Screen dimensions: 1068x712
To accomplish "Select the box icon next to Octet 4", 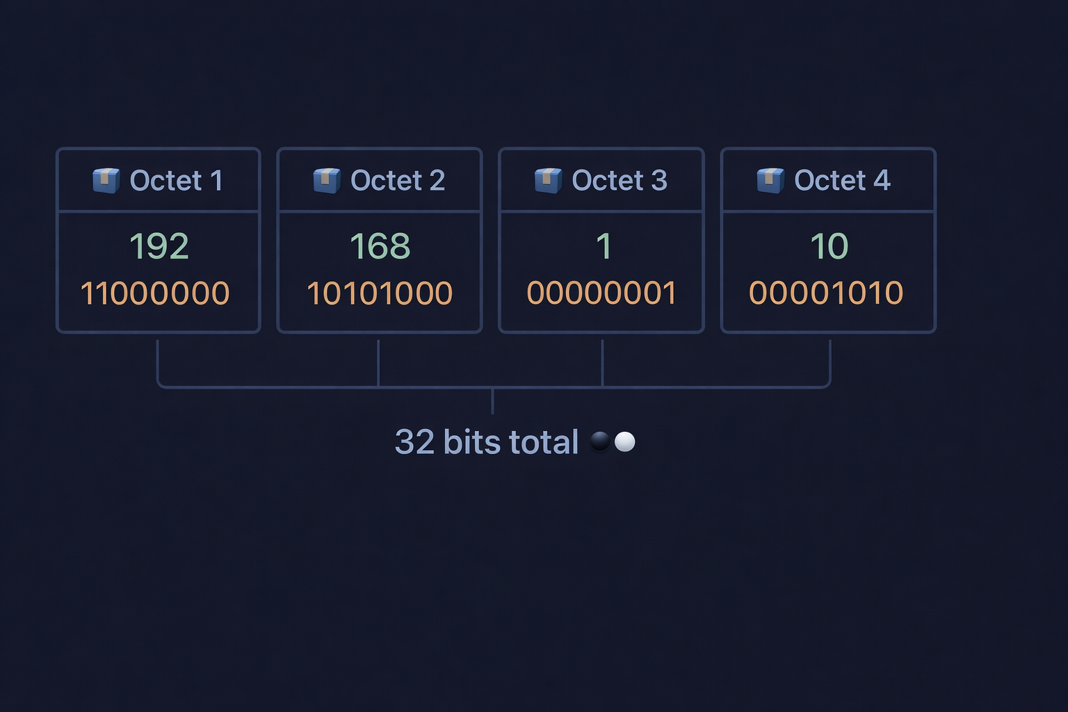I will coord(770,181).
